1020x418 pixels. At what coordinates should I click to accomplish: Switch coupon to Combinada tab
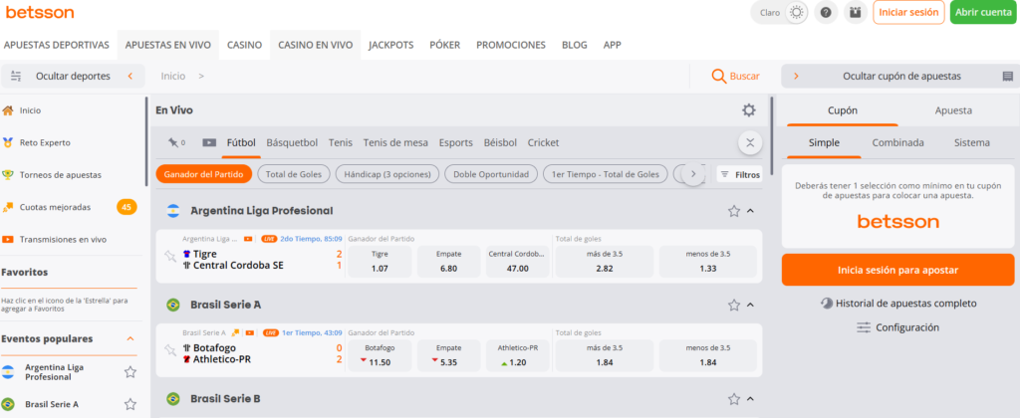coord(898,143)
